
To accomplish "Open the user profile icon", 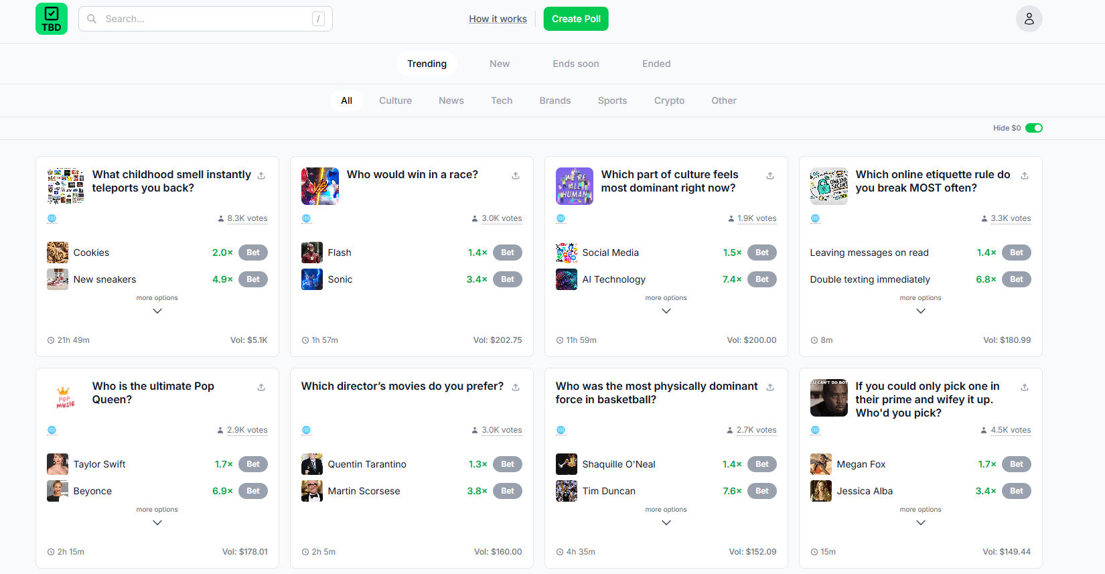I will click(x=1029, y=19).
